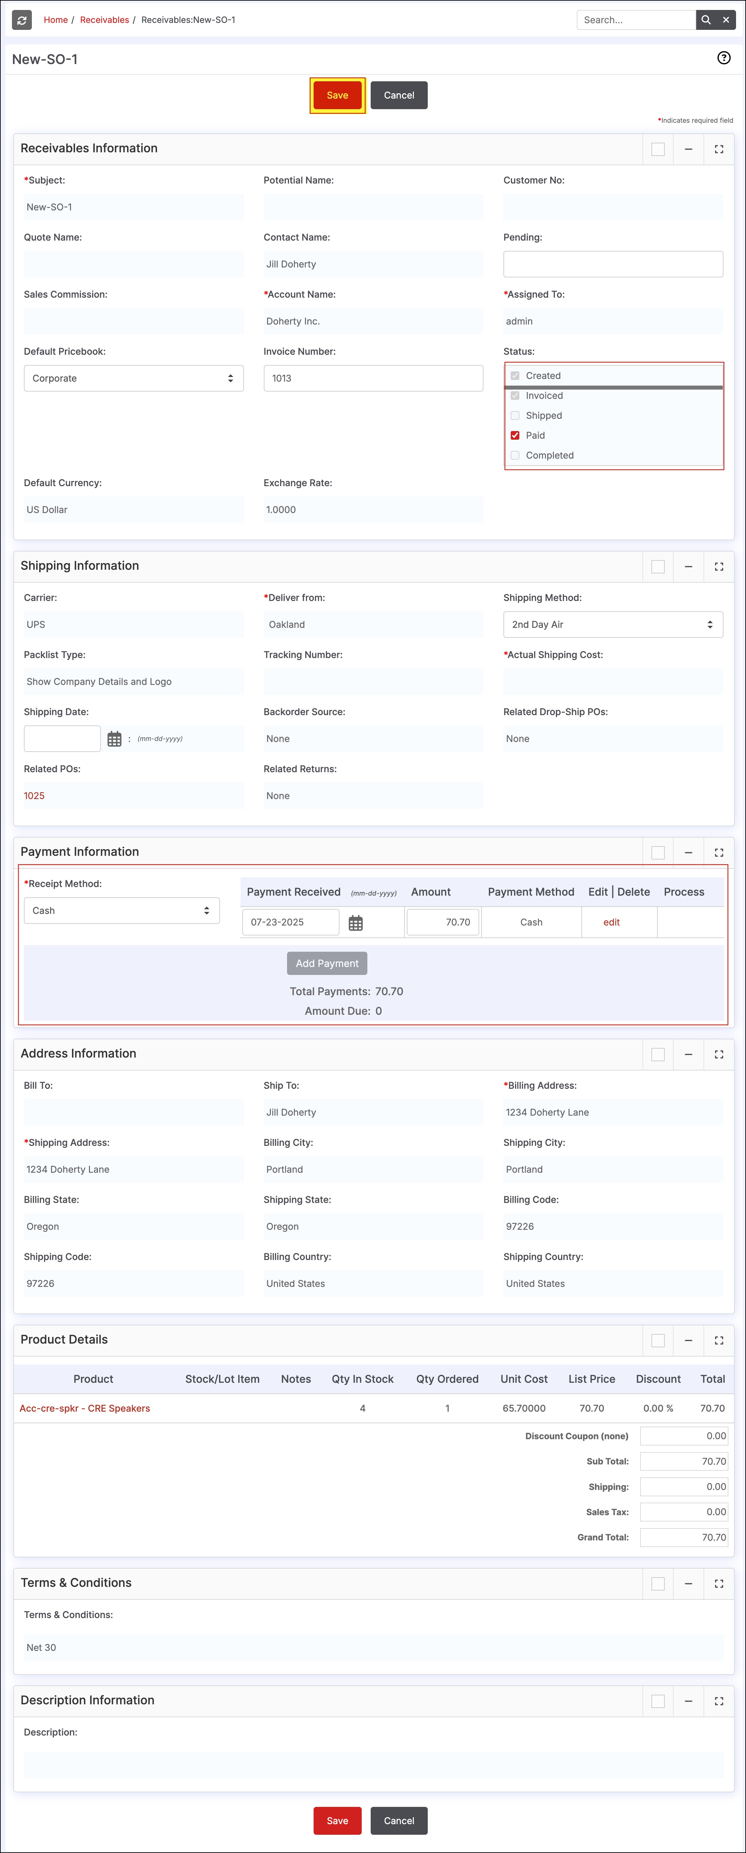Click the payment Amount field 70.70

(x=443, y=922)
